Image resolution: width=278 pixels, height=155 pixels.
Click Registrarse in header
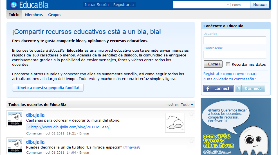[x=124, y=4]
